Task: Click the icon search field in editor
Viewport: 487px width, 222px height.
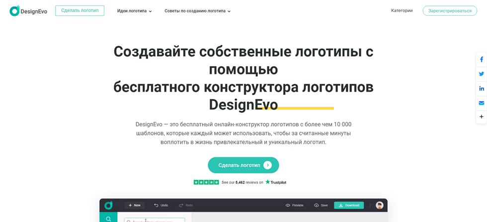Action: tap(155, 220)
